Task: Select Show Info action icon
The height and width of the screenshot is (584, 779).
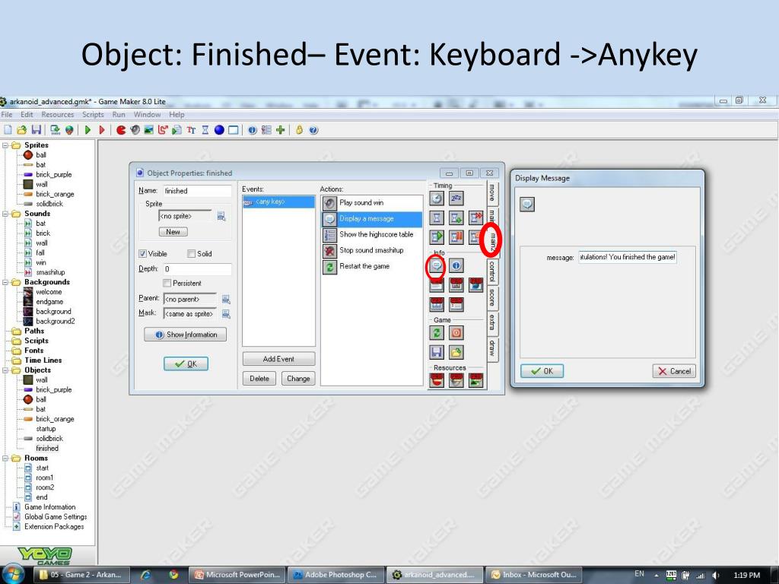Action: click(x=456, y=265)
